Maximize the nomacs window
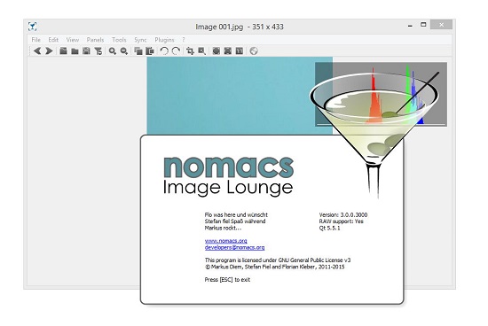Viewport: 488px width, 326px height. click(423, 25)
